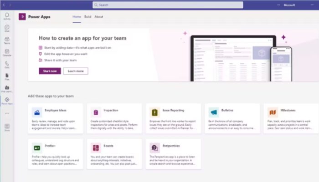Switch to the Build tab
Image resolution: width=319 pixels, height=182 pixels.
point(87,17)
